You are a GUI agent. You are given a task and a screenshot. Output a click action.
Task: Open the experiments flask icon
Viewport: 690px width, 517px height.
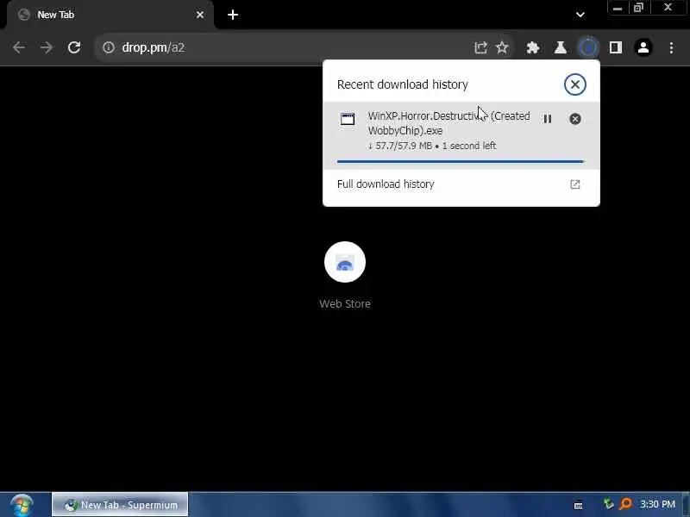[x=560, y=47]
